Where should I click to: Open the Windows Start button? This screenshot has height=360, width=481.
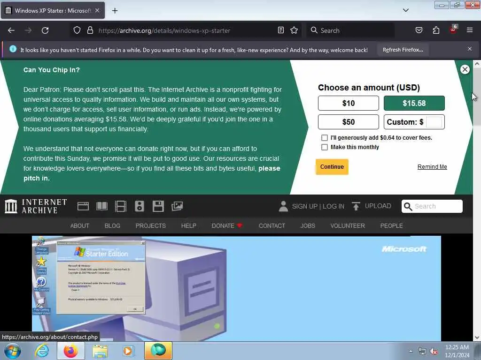12,351
